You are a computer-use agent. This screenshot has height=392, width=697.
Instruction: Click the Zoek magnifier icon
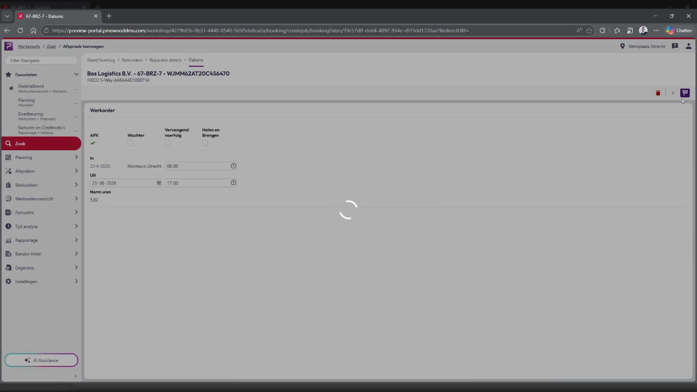(x=8, y=144)
